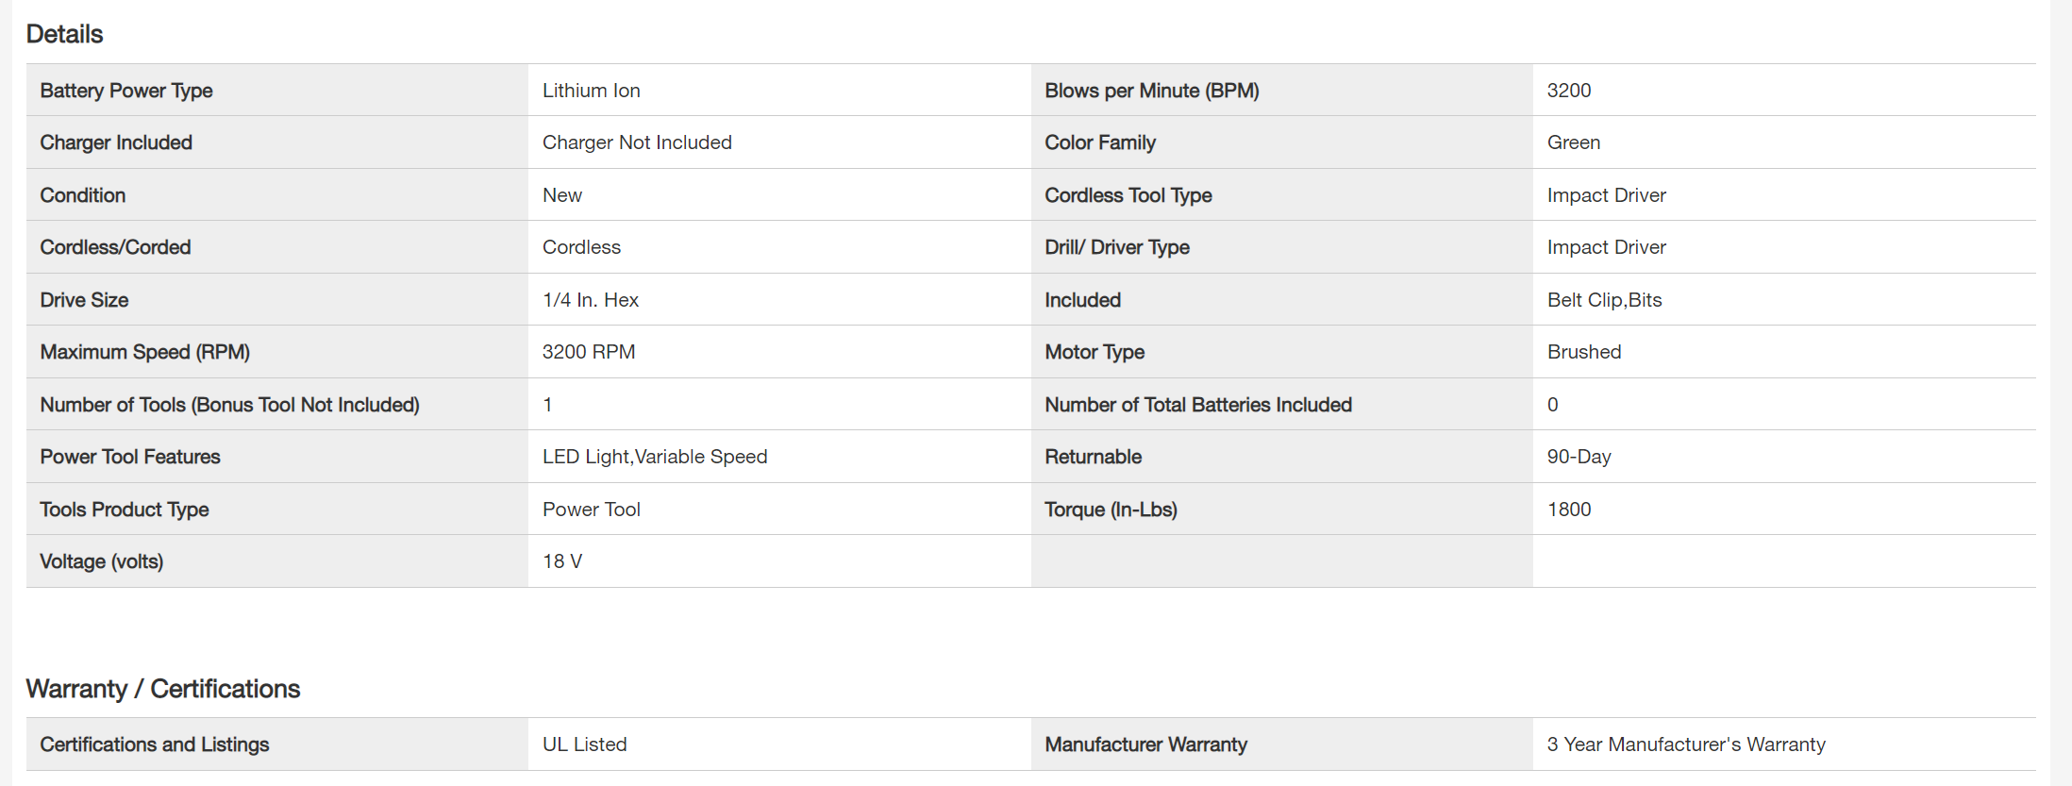The width and height of the screenshot is (2072, 786).
Task: Select the Torque (In-Lbs) label
Action: click(x=1111, y=510)
